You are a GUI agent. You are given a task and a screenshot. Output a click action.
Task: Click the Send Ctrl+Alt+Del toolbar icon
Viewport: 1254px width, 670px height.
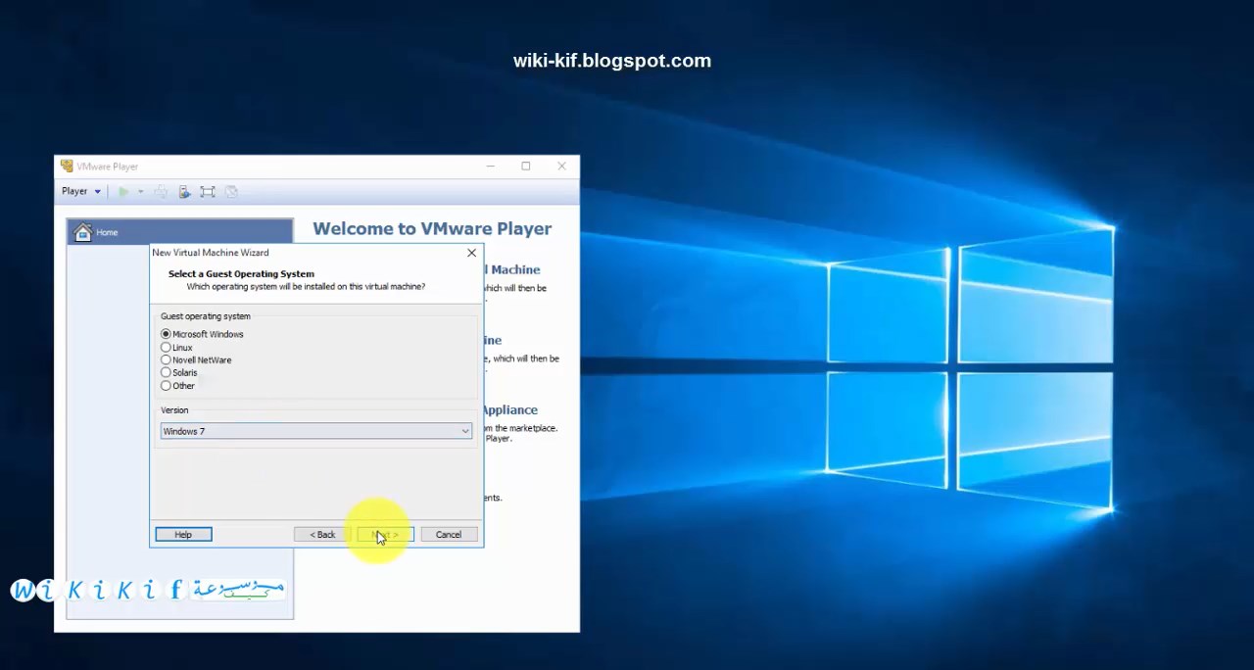pyautogui.click(x=161, y=192)
